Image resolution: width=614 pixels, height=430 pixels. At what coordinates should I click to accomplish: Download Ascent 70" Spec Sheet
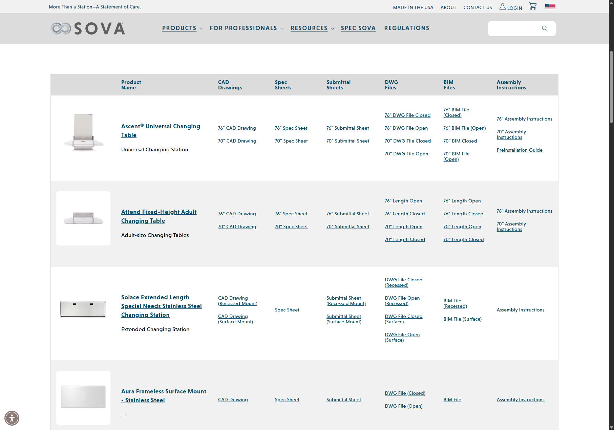tap(291, 141)
